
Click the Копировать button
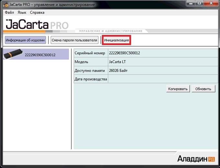pos(178,89)
